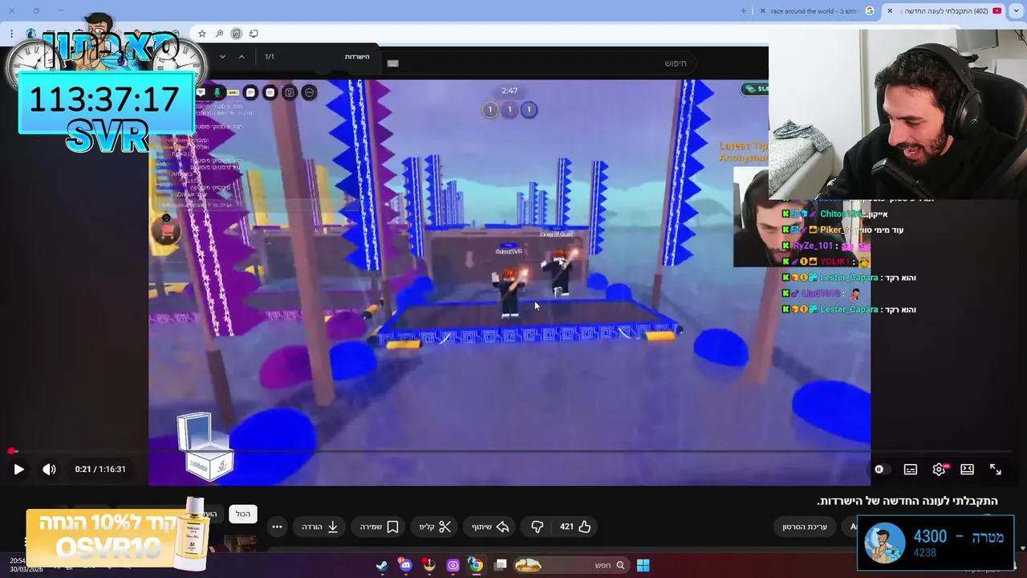Open Chrome from taskbar
This screenshot has height=578, width=1027.
pos(476,565)
